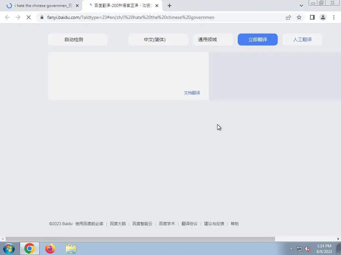
Task: Open Chrome three-dot menu
Action: point(334,17)
